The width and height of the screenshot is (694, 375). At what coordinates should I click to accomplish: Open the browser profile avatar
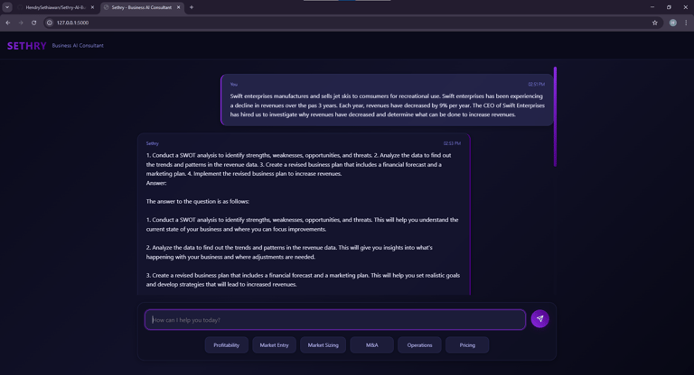pyautogui.click(x=672, y=23)
